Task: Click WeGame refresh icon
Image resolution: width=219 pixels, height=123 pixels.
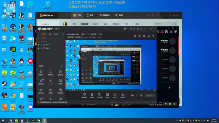Action: [x=67, y=15]
